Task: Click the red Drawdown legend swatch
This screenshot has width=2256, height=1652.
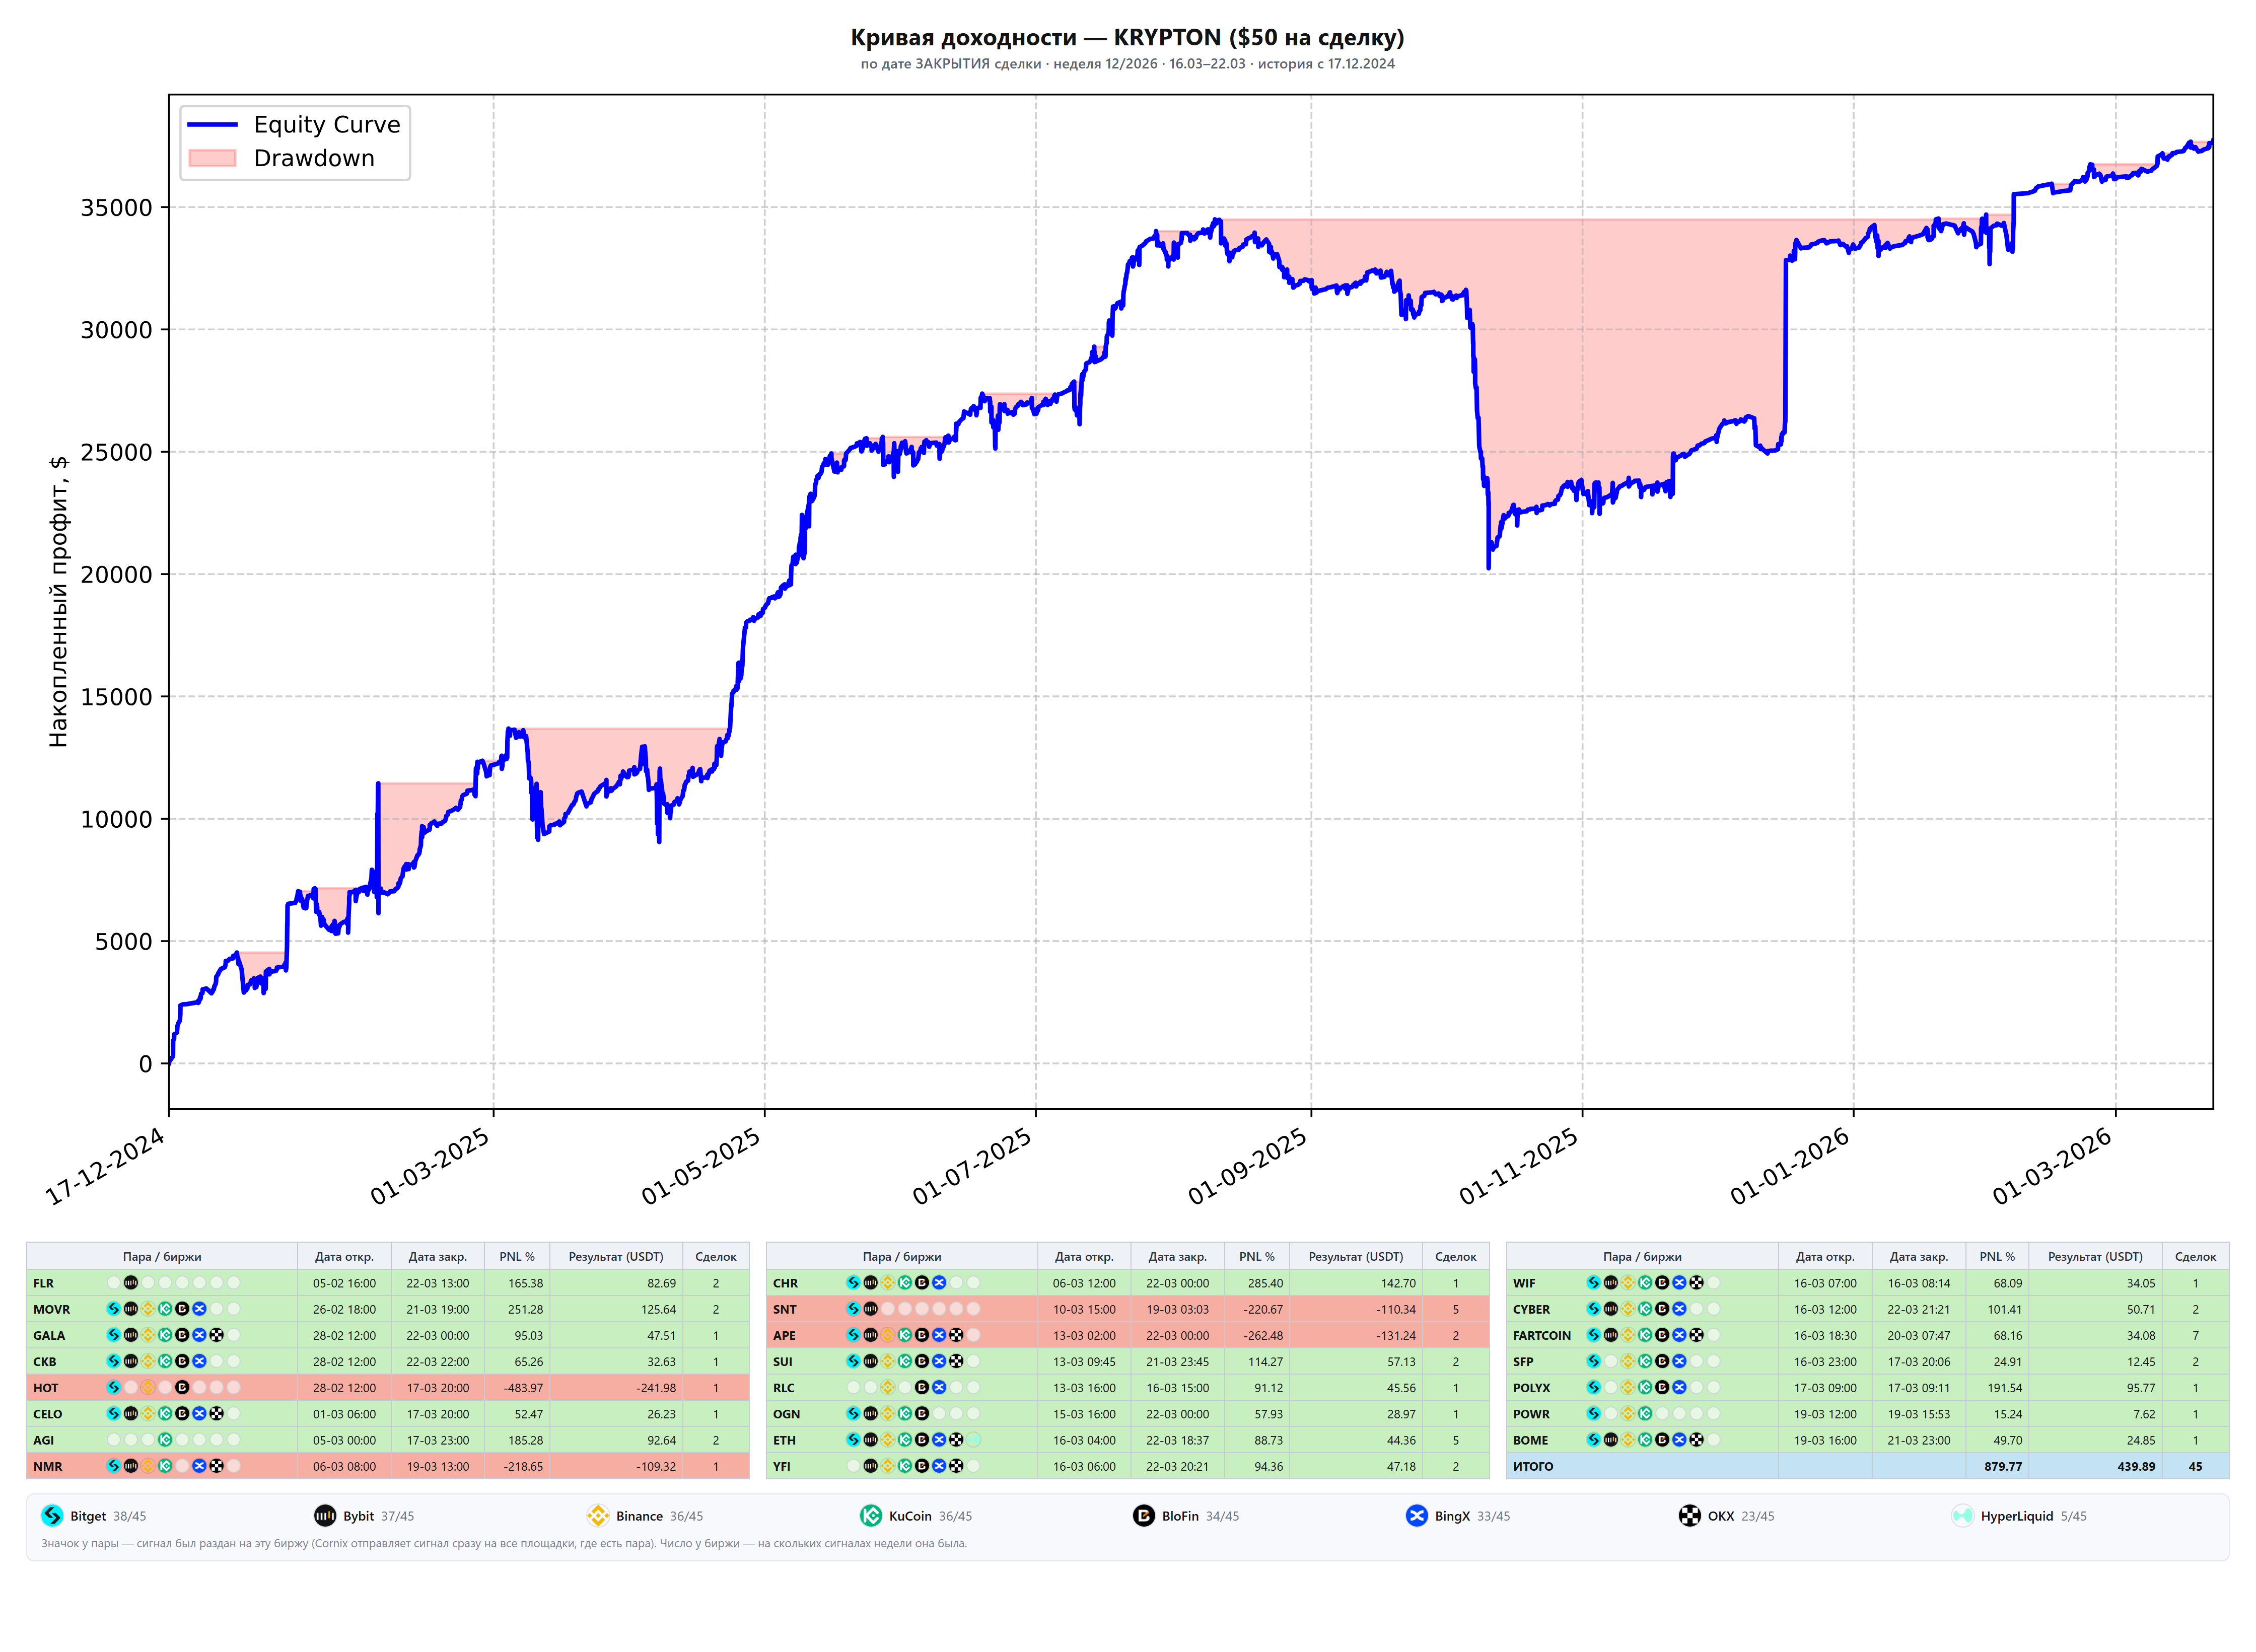Action: [212, 158]
